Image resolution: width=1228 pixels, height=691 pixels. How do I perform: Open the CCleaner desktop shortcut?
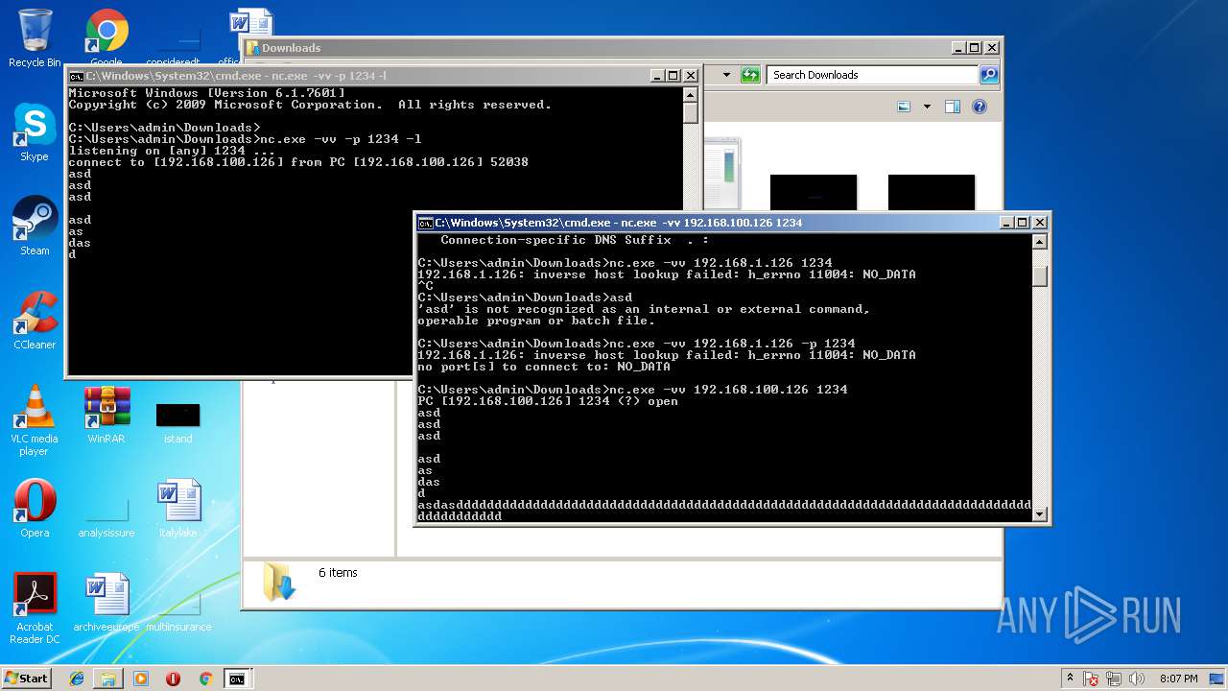(35, 321)
